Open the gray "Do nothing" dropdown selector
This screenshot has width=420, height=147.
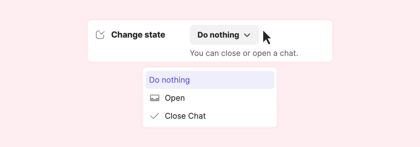(224, 35)
